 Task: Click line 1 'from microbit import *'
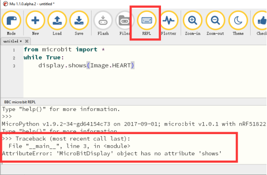64,50
